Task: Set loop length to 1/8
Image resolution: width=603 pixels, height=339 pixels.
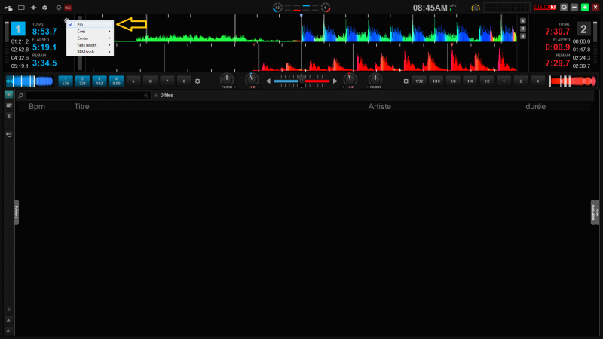Action: [x=453, y=81]
